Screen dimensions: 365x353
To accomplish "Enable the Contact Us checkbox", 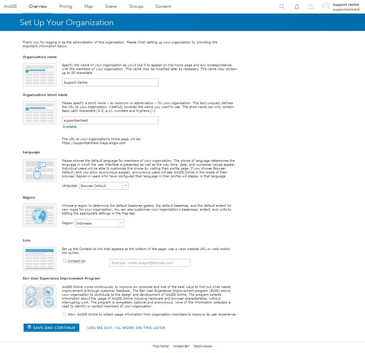I will coord(64,261).
